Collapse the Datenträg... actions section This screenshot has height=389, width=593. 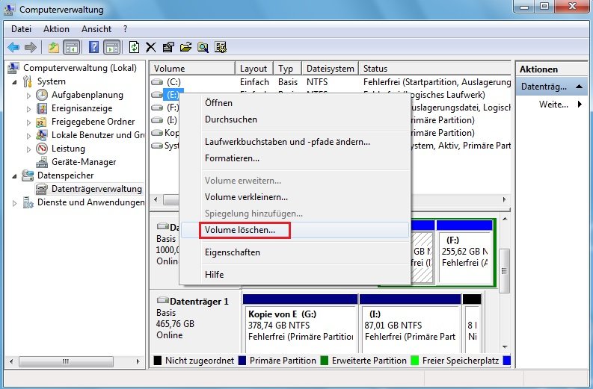tap(579, 87)
